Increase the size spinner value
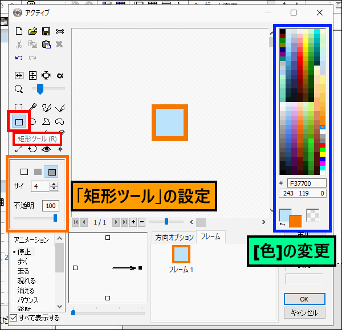The image size is (342, 330). (x=54, y=184)
